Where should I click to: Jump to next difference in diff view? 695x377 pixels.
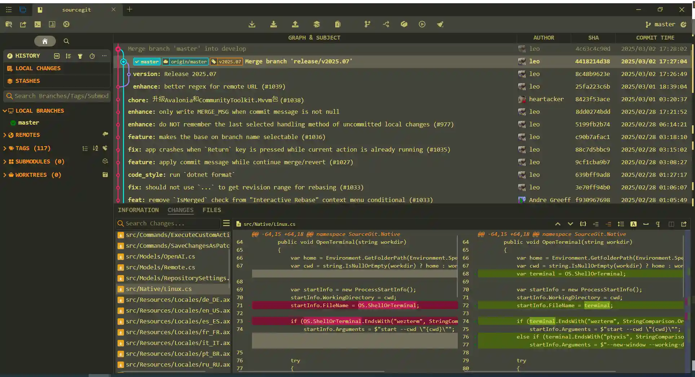[570, 224]
